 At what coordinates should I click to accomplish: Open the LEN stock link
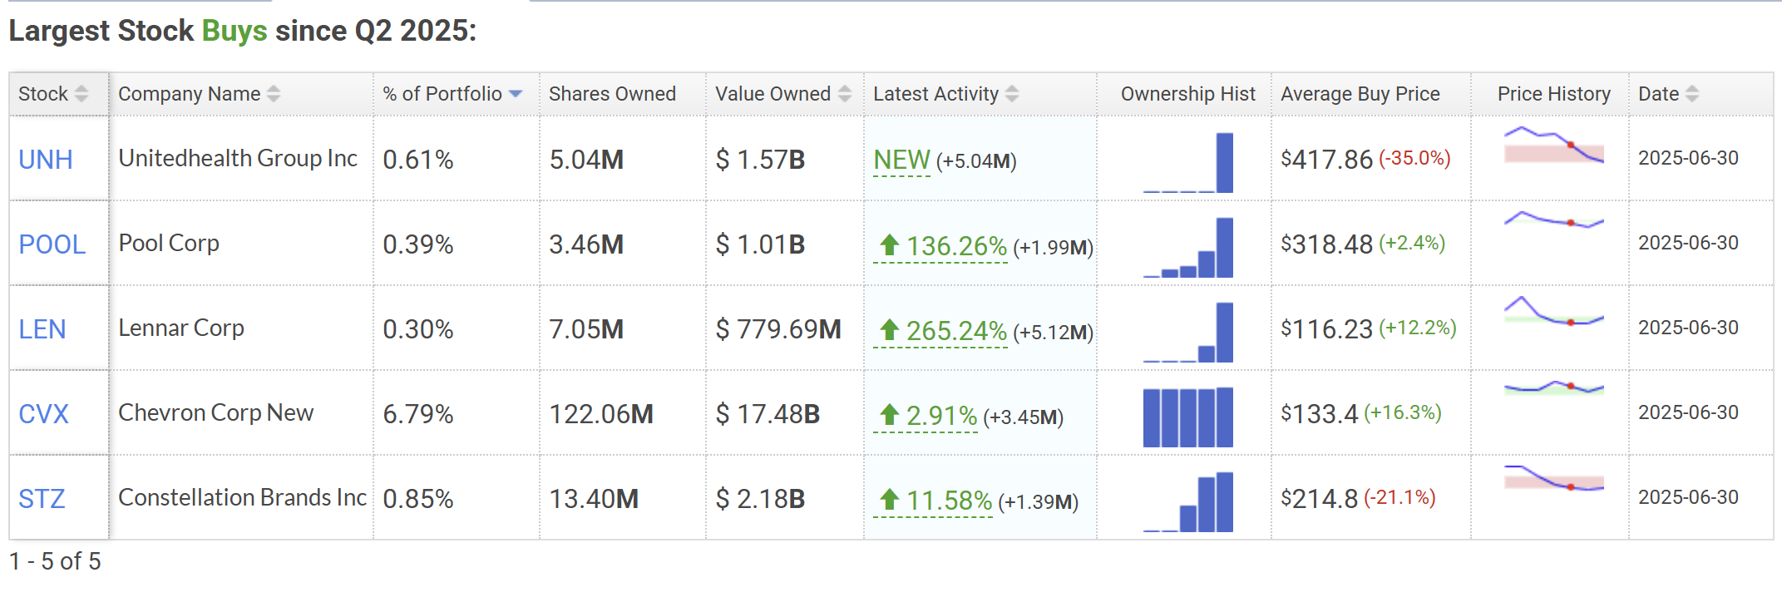42,329
